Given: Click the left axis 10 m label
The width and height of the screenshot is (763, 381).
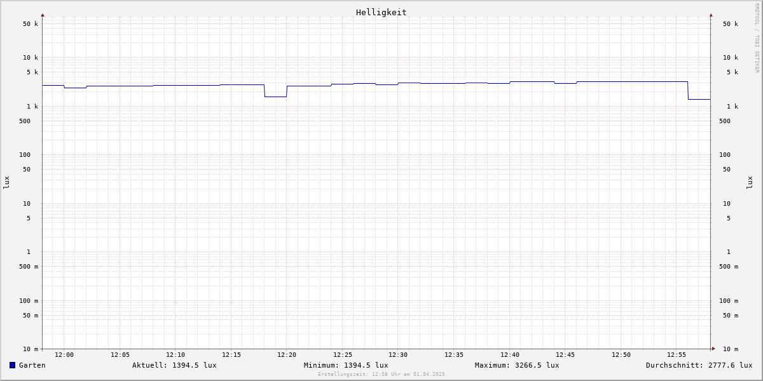Looking at the screenshot, I should [x=31, y=349].
